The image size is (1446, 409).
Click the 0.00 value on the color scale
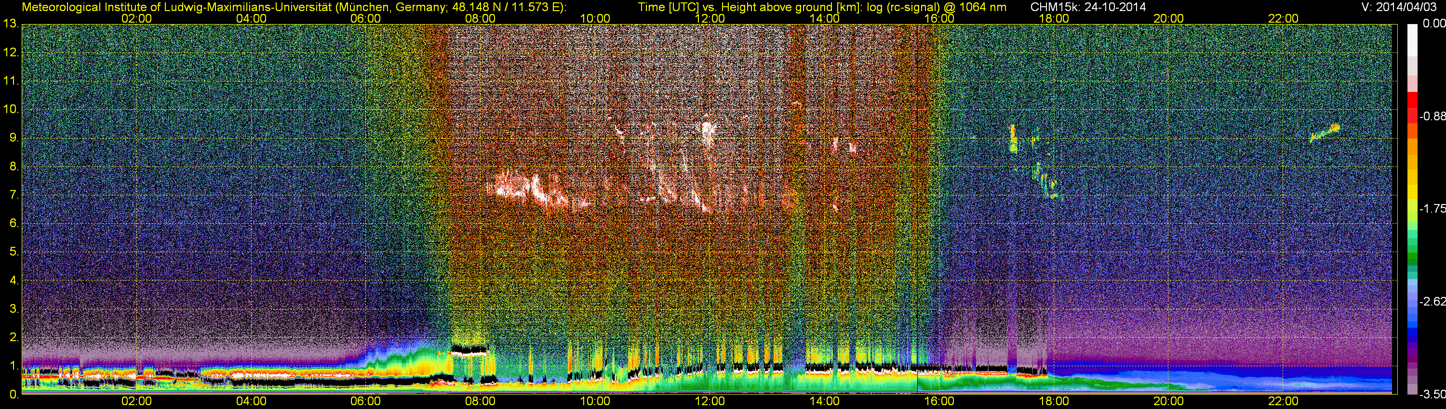(x=1433, y=24)
